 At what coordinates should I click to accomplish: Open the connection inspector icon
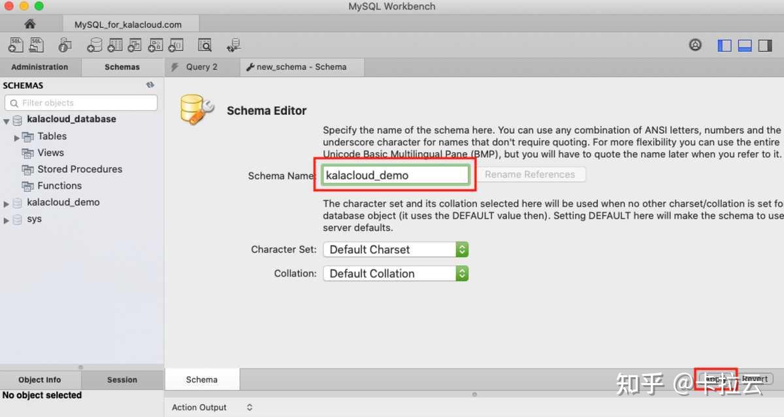[x=63, y=44]
